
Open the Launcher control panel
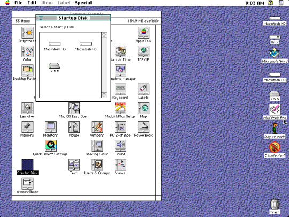(x=27, y=108)
